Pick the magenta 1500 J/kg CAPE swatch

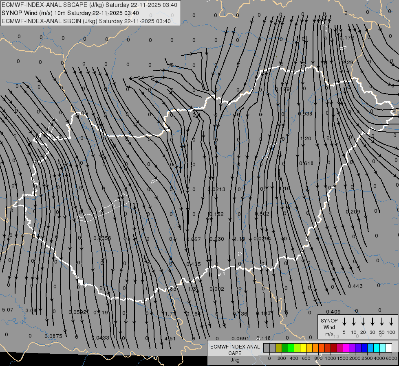coord(340,348)
